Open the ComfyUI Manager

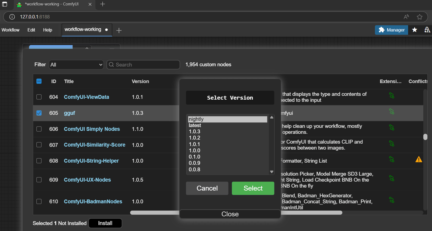click(x=392, y=30)
